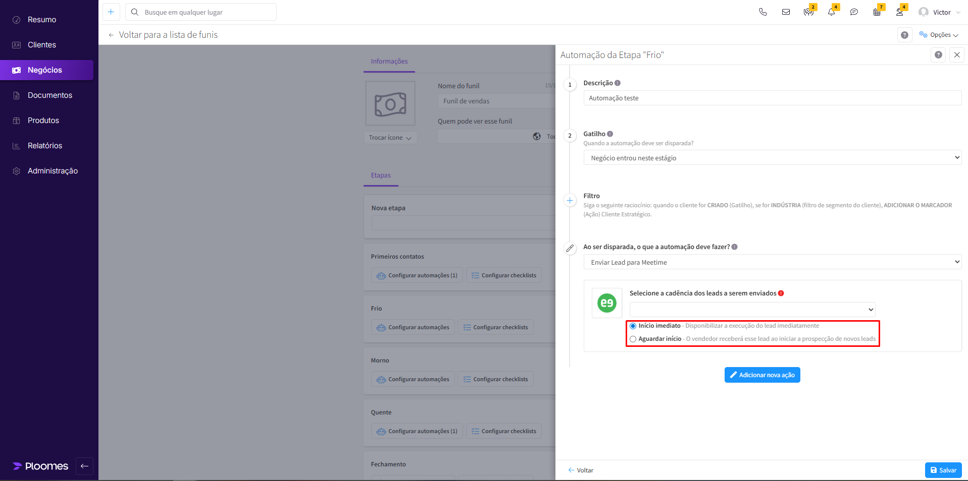The width and height of the screenshot is (968, 481).
Task: Click Adicionar nova ação button
Action: 762,375
